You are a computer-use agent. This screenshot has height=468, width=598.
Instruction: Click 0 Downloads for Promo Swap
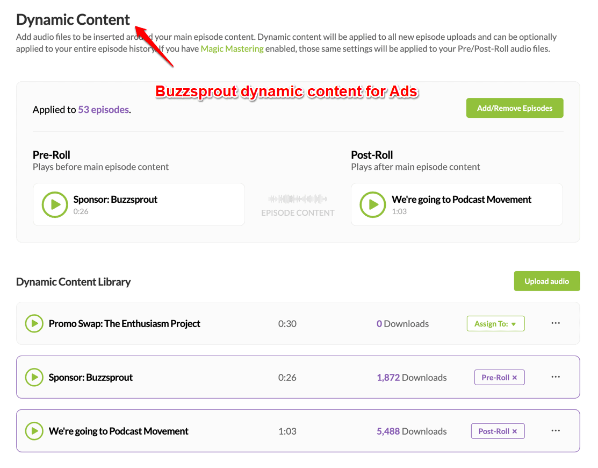[379, 323]
